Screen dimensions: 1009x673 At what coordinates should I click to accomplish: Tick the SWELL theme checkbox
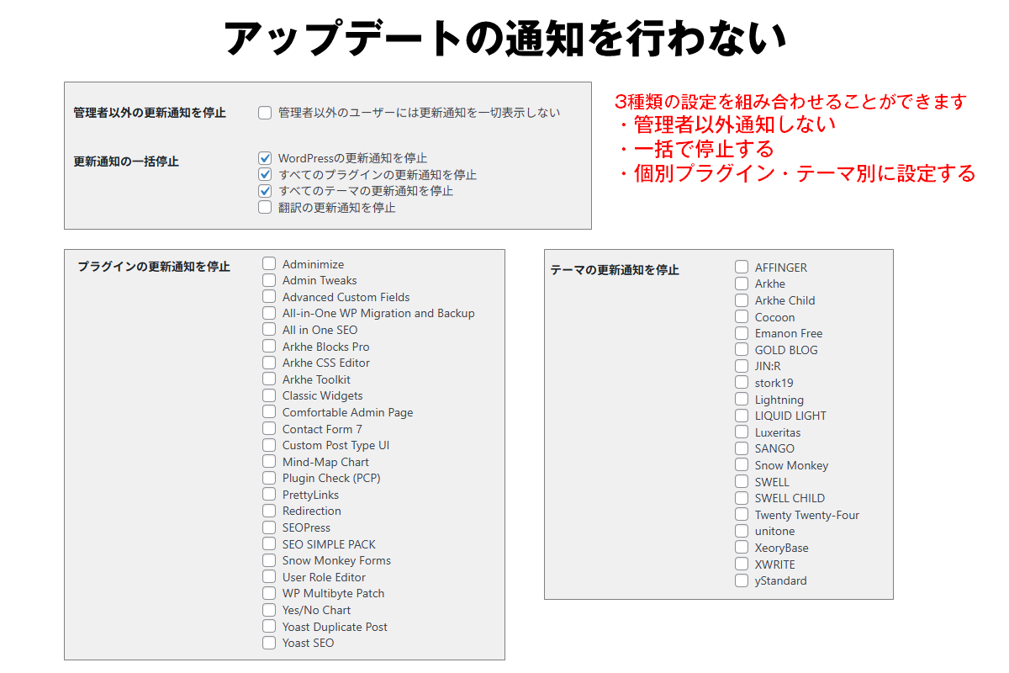742,482
